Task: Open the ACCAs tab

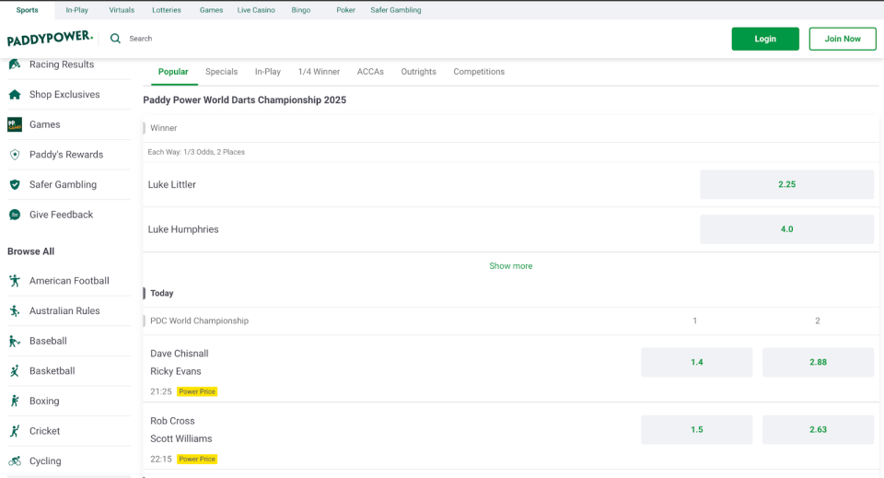Action: 370,72
